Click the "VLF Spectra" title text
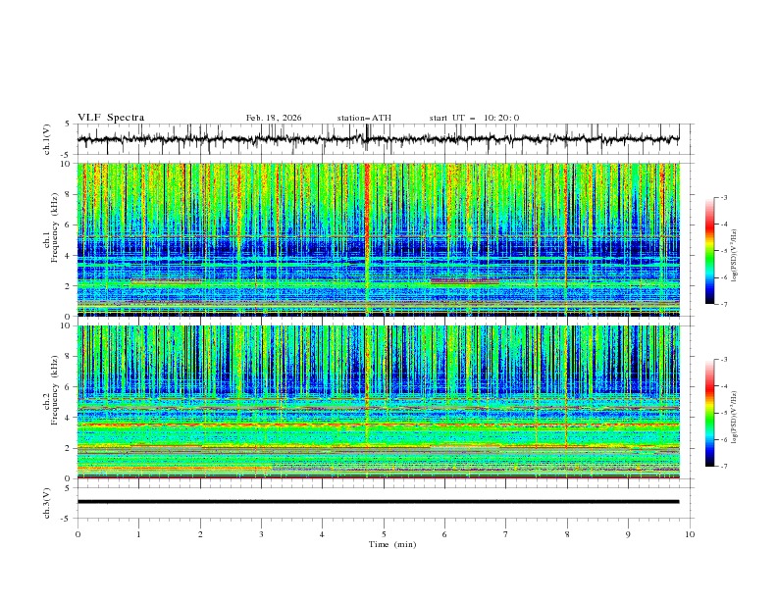777x600 pixels. (111, 118)
